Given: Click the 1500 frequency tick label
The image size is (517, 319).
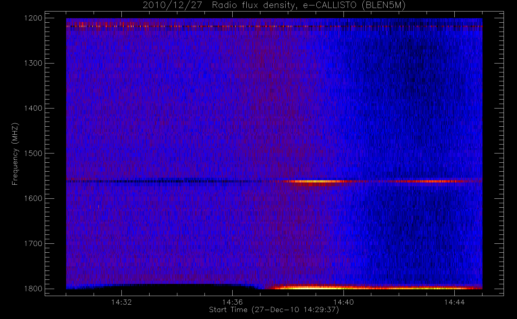Looking at the screenshot, I should [33, 153].
